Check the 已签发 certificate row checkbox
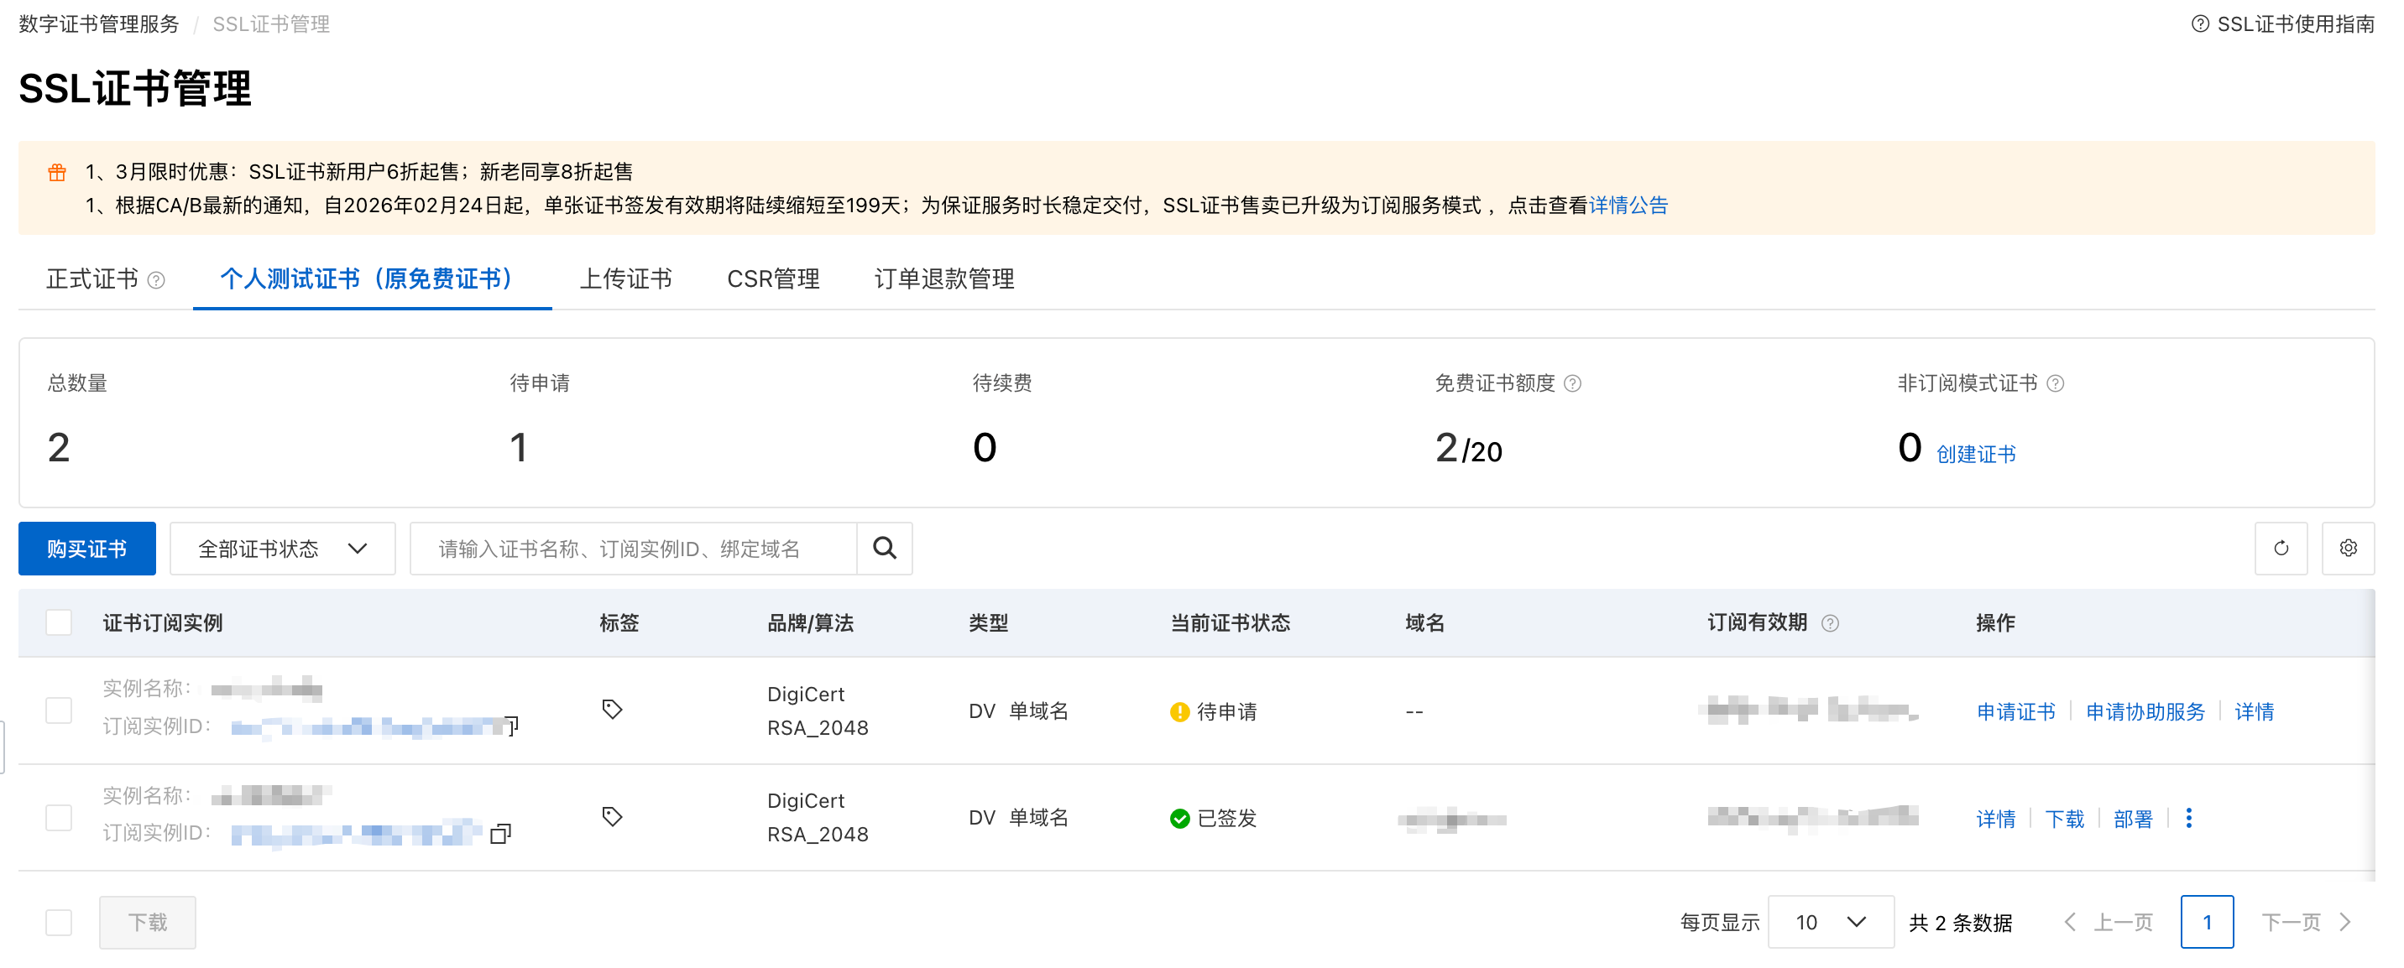The width and height of the screenshot is (2404, 968). pyautogui.click(x=59, y=818)
